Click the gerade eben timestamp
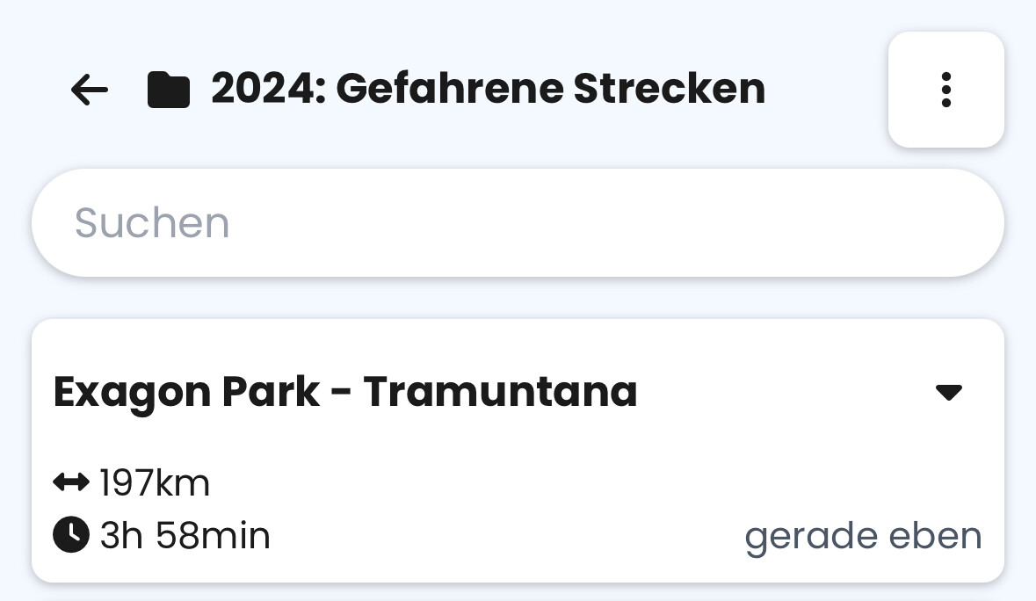 coord(863,536)
